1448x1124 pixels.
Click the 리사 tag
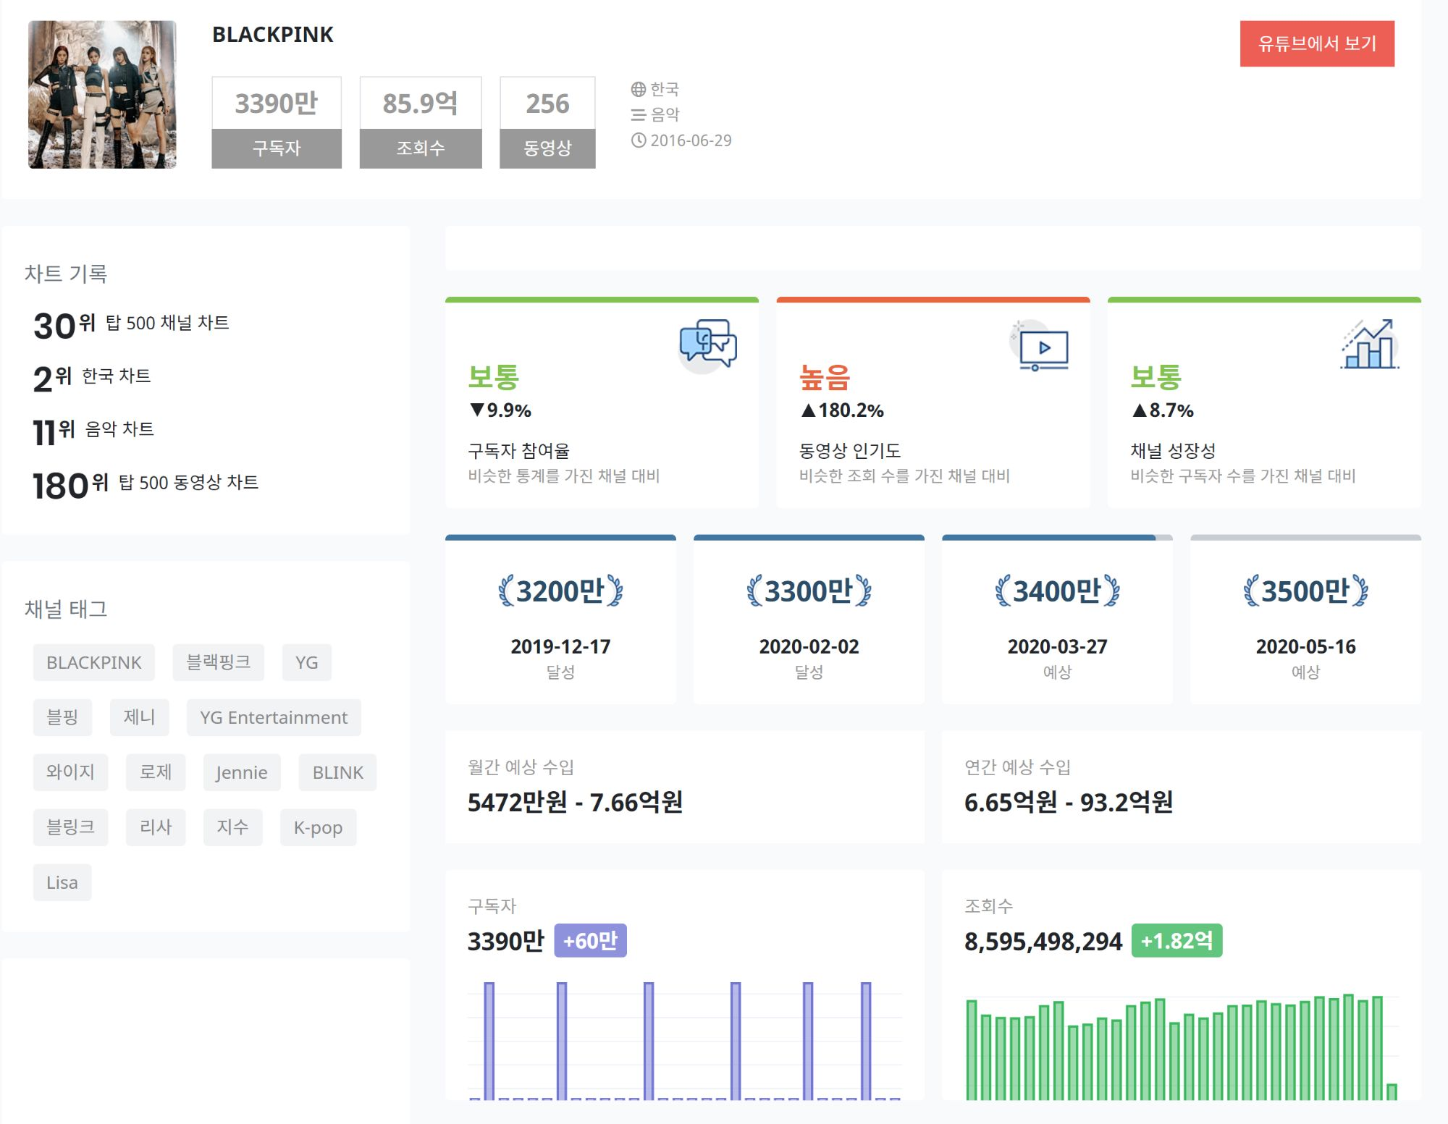(x=156, y=827)
